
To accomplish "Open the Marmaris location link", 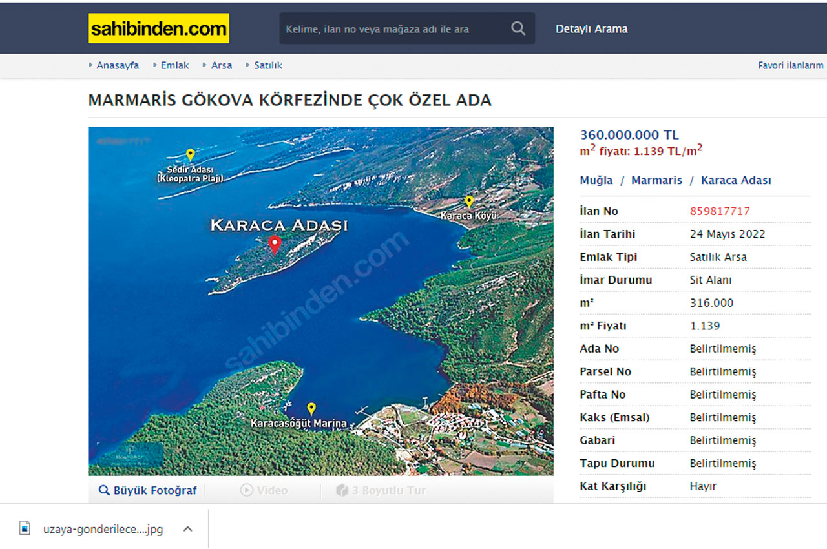I will tap(656, 180).
